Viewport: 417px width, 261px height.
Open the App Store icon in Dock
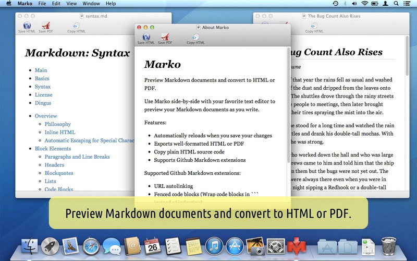click(x=235, y=246)
